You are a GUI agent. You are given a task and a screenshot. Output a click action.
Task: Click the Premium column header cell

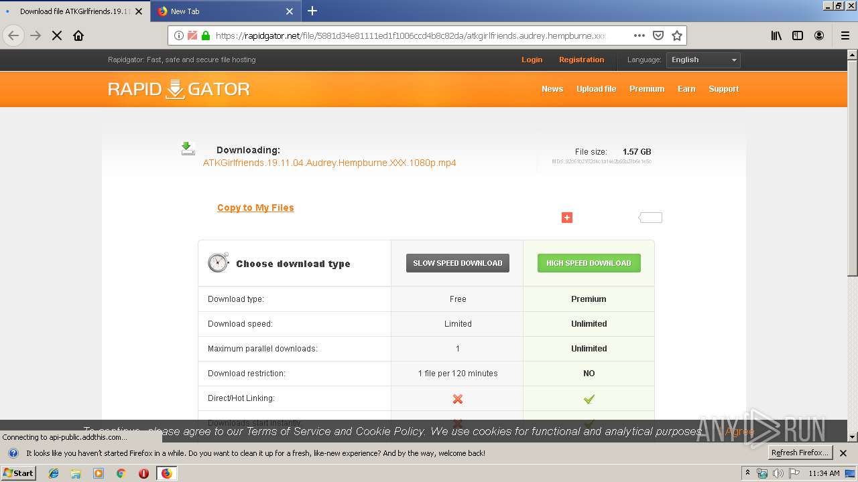pos(589,299)
